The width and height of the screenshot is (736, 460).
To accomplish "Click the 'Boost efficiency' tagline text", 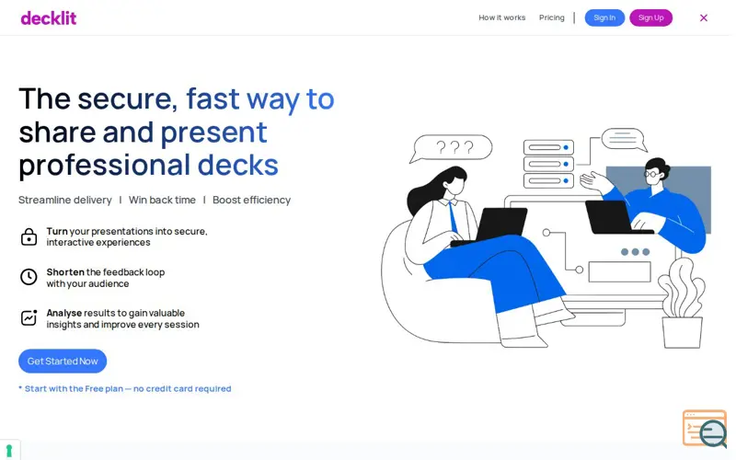I will point(251,200).
